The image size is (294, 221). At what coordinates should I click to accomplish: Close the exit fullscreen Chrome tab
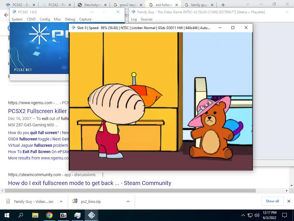177,5
